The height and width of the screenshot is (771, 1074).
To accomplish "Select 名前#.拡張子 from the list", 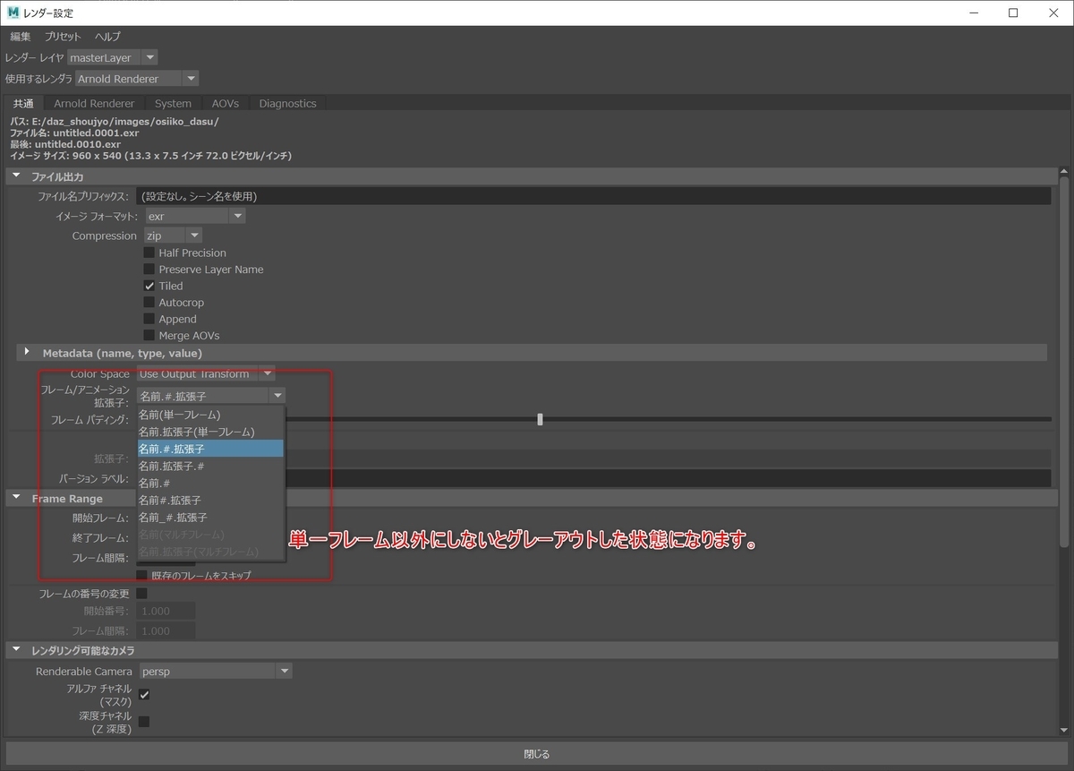I will 211,500.
